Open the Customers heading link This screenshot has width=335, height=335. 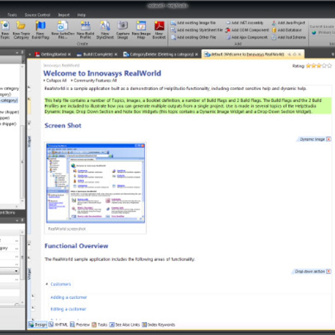coord(61,284)
